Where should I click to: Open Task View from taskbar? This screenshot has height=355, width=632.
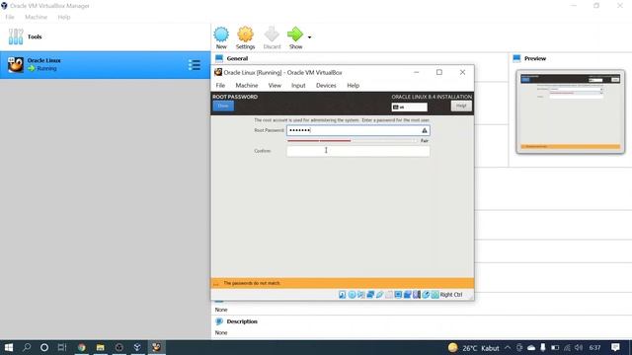point(62,347)
